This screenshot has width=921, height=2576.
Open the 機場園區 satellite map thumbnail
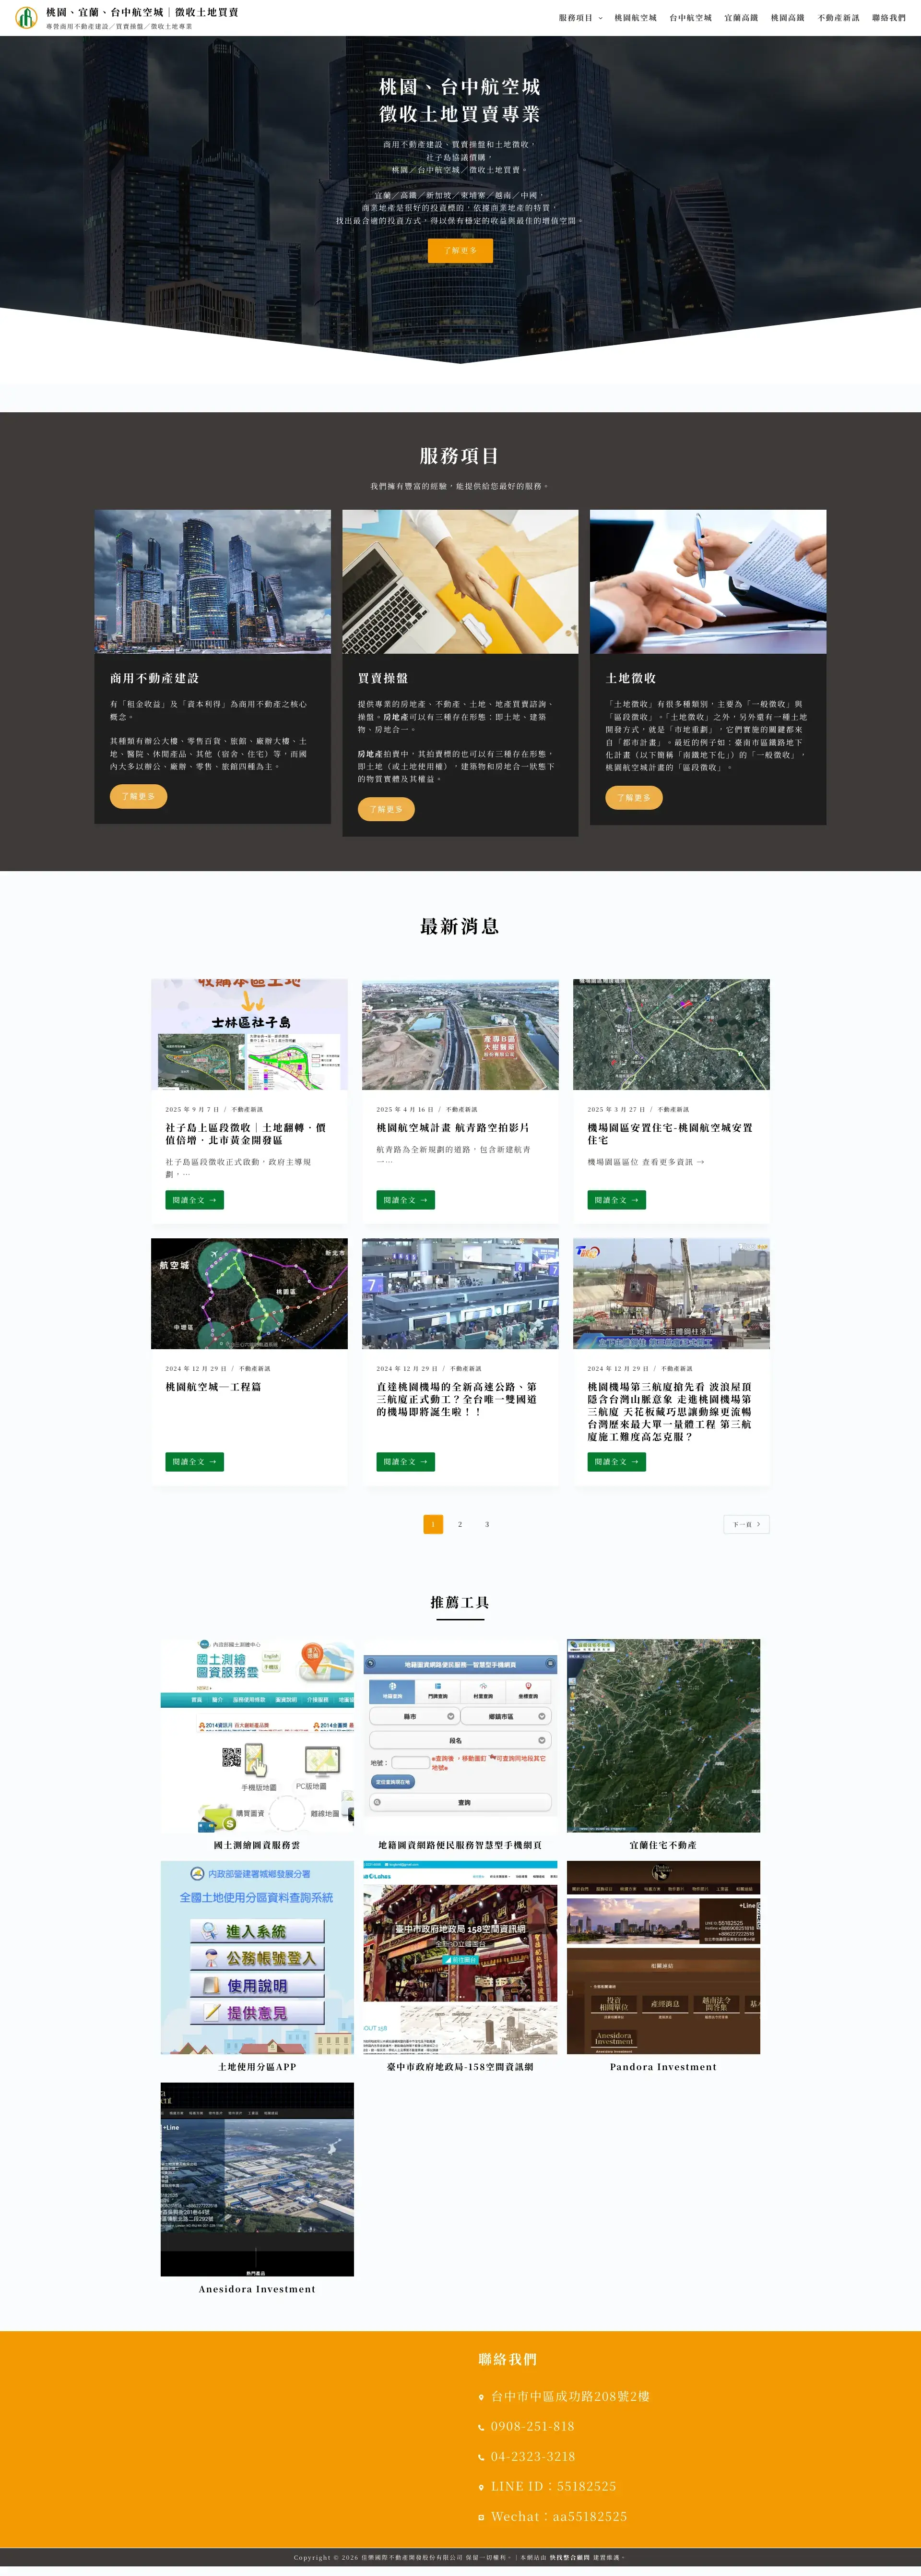point(671,1034)
